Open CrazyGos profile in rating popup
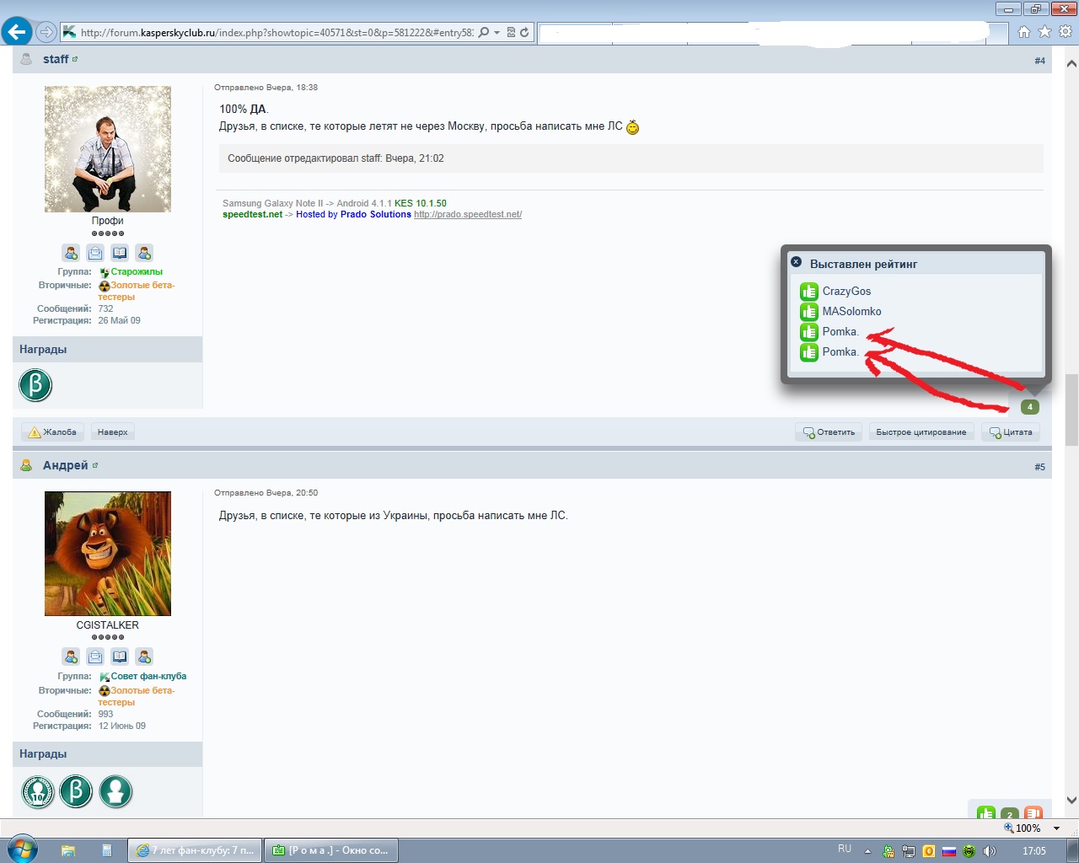Viewport: 1079px width, 863px height. (x=846, y=292)
